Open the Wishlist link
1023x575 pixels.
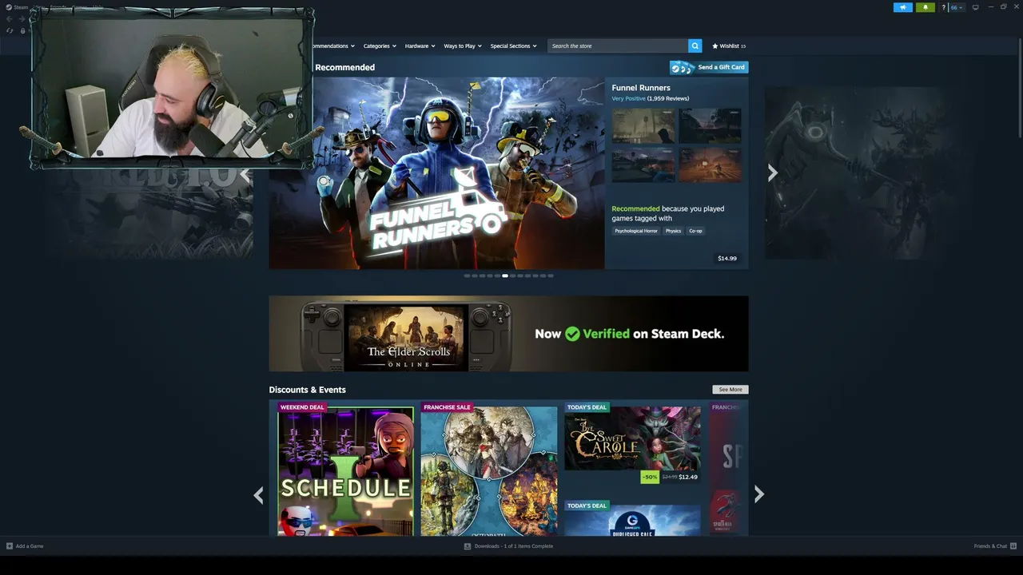coord(729,46)
